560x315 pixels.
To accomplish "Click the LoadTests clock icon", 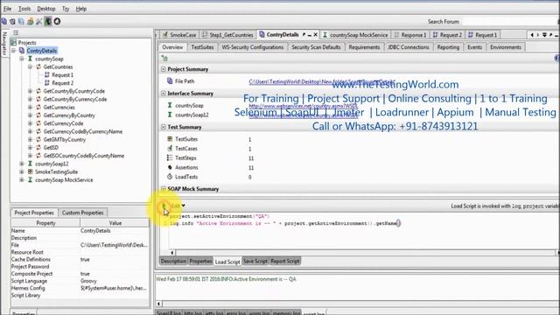I will click(x=170, y=177).
